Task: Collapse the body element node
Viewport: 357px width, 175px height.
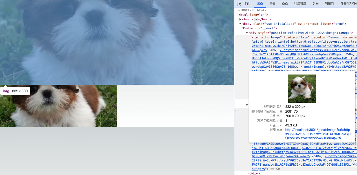Action: [240, 24]
